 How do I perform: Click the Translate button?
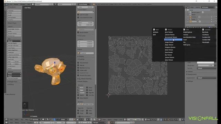[14, 11]
